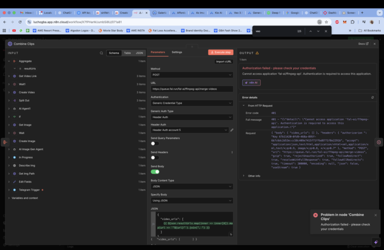Open the Specify Body dropdown
The width and height of the screenshot is (384, 250).
[192, 201]
